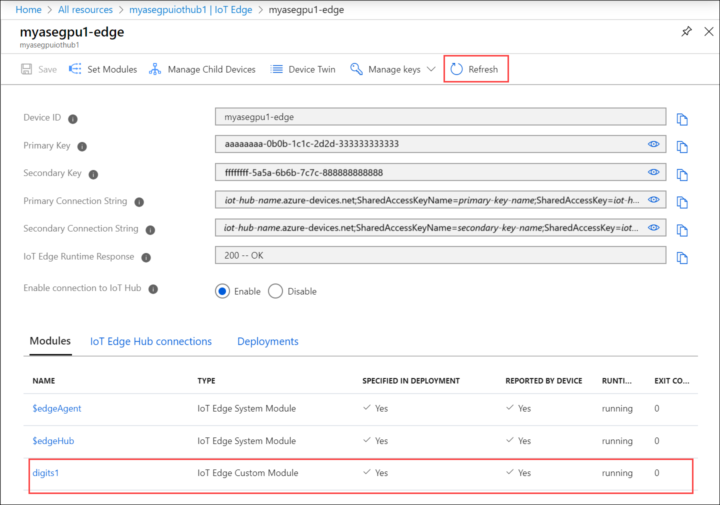The width and height of the screenshot is (720, 505).
Task: Reveal the Primary Key with eye icon
Action: coord(653,144)
